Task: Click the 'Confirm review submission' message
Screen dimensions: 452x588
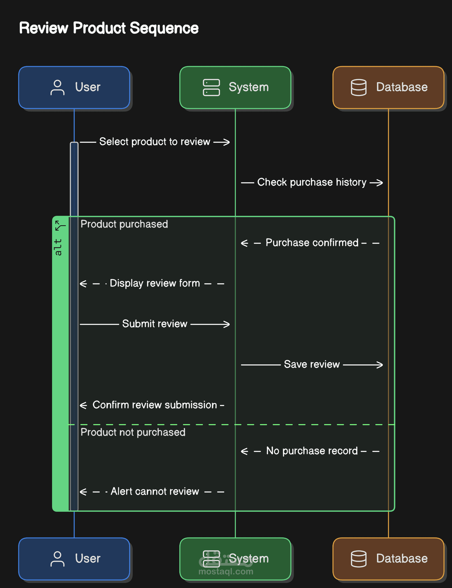Action: click(x=155, y=405)
